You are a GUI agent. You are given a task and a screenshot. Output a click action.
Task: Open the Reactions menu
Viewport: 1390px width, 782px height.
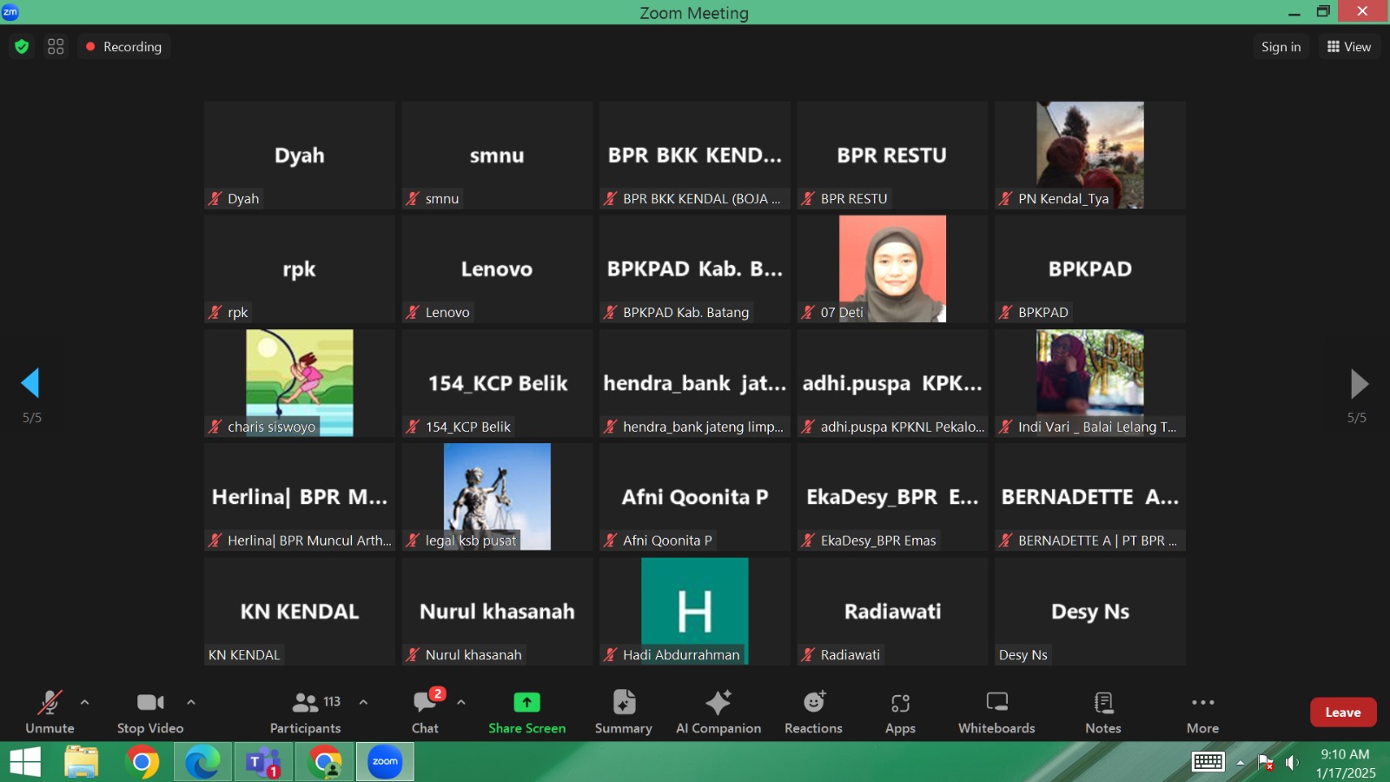pos(813,712)
